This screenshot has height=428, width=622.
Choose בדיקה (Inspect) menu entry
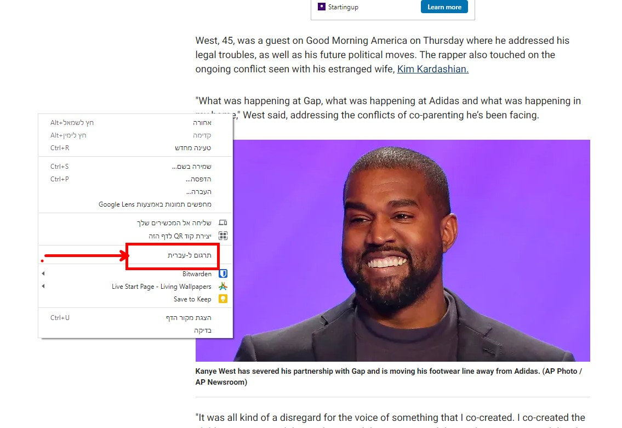coord(135,330)
